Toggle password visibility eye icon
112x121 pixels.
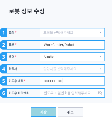100,93
